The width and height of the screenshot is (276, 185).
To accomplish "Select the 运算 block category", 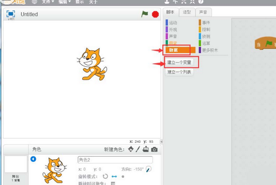I will pyautogui.click(x=204, y=43).
